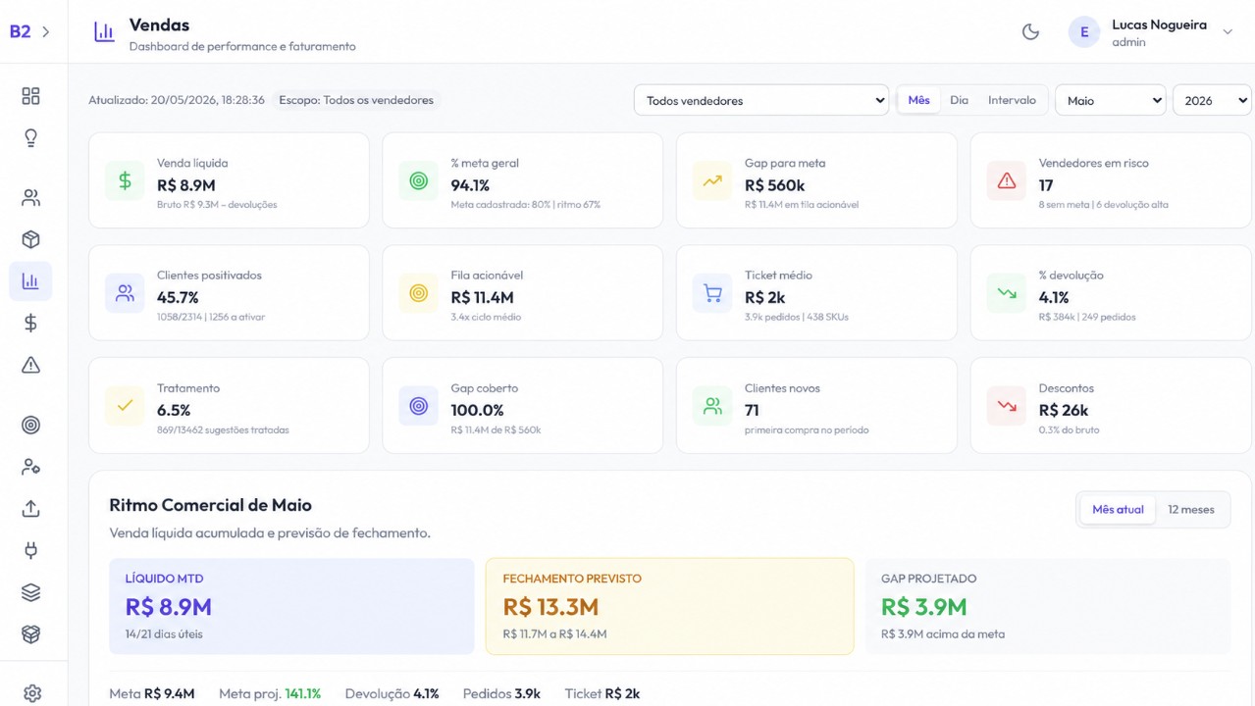The height and width of the screenshot is (706, 1255).
Task: Click the GAP PROJETADO panel
Action: click(x=1048, y=606)
